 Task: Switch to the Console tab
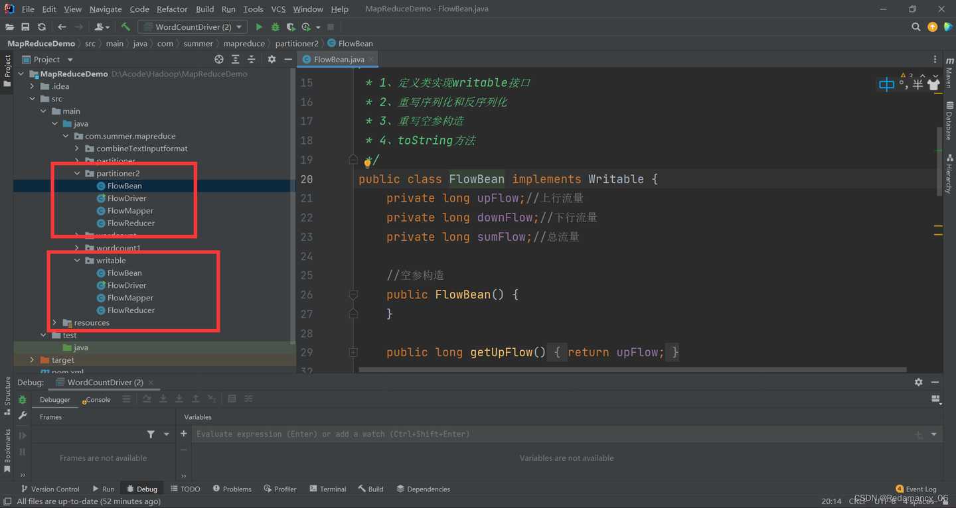[x=98, y=400]
